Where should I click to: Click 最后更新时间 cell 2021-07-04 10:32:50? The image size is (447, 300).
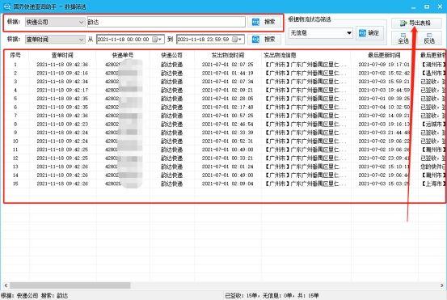pyautogui.click(x=384, y=107)
